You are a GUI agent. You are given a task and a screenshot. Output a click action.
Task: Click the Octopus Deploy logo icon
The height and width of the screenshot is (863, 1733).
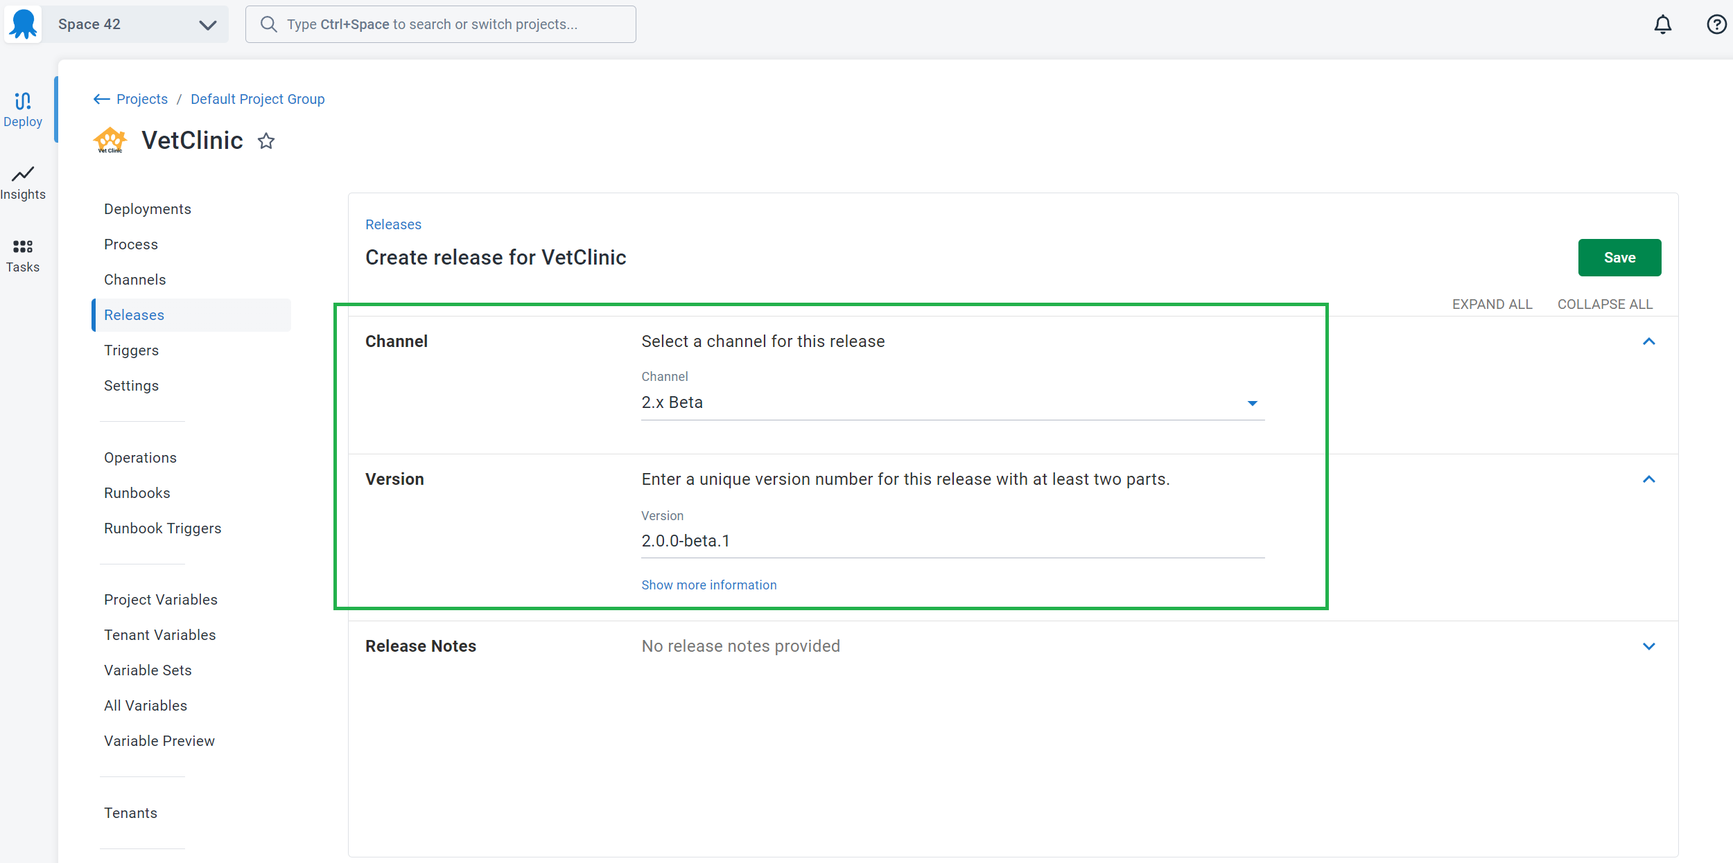tap(24, 24)
